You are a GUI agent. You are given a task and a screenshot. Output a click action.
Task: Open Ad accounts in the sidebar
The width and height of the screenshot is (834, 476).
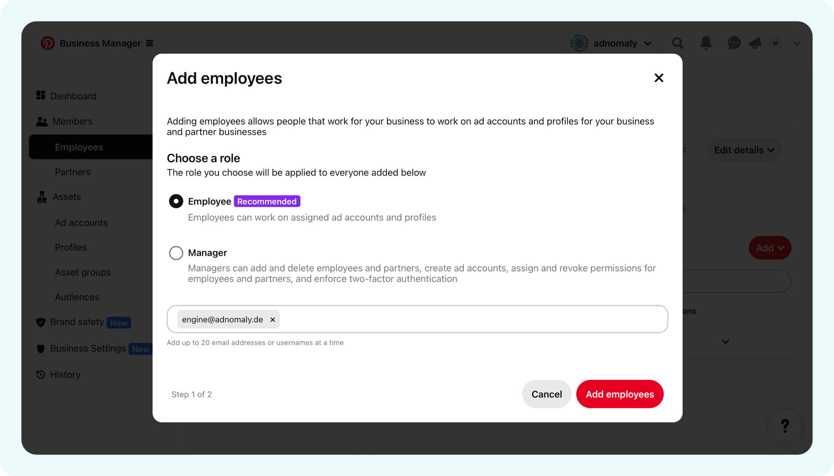tap(81, 223)
